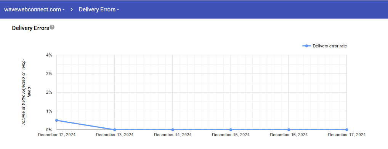
Task: Click the breadcrumb chevron separator arrow
Action: click(x=72, y=9)
